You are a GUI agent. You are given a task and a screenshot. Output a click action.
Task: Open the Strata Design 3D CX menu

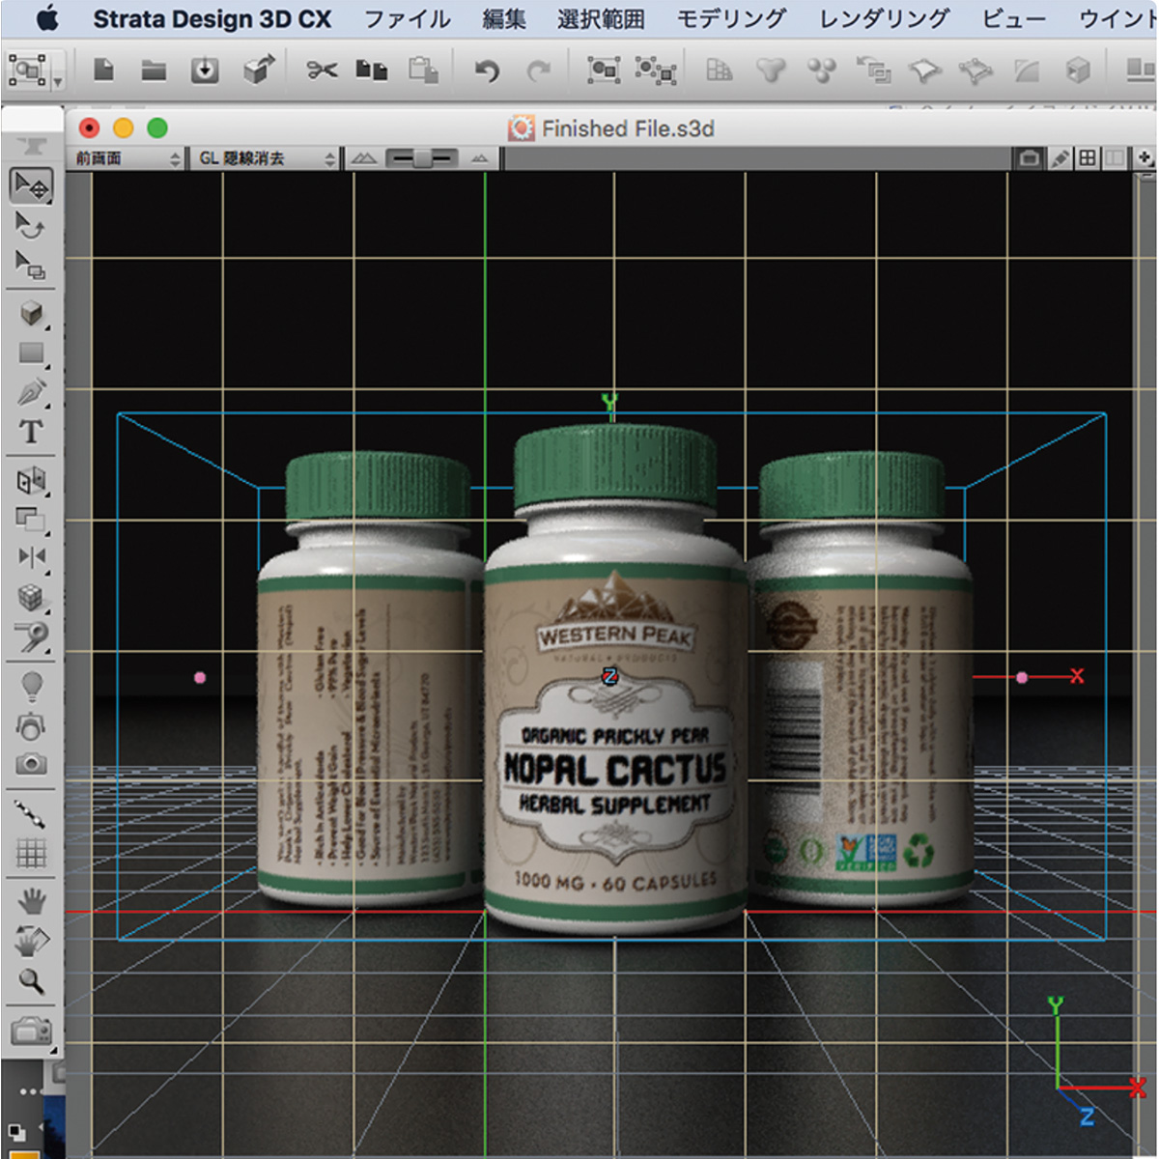coord(212,18)
